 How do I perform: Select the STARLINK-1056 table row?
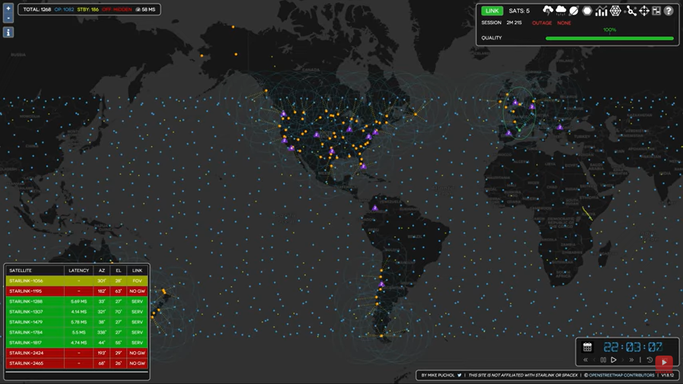click(x=76, y=281)
